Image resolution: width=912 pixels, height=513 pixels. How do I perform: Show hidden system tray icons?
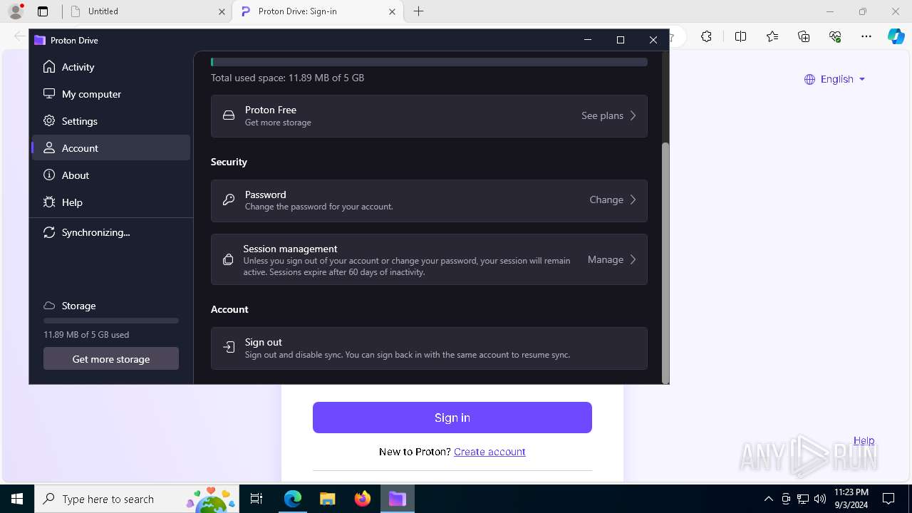coord(768,499)
